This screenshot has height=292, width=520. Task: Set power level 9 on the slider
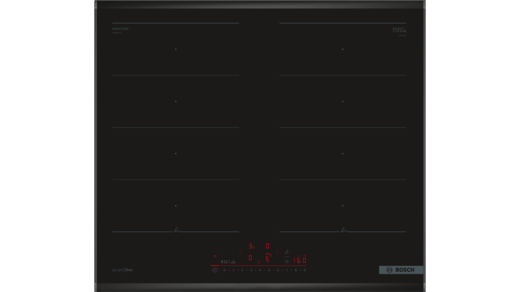coord(304,270)
